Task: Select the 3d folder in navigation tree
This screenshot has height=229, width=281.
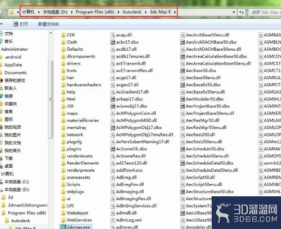Action: coord(10,197)
